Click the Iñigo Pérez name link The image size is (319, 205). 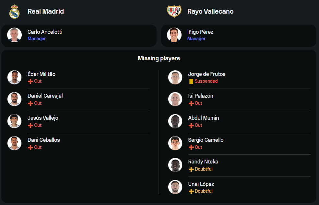(200, 32)
